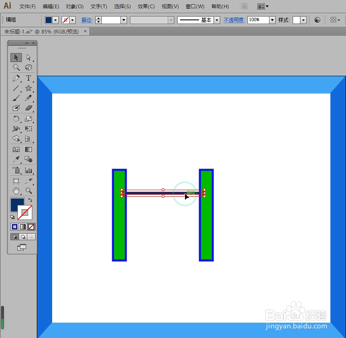Select the Gradient tool
This screenshot has width=346, height=338.
click(29, 150)
